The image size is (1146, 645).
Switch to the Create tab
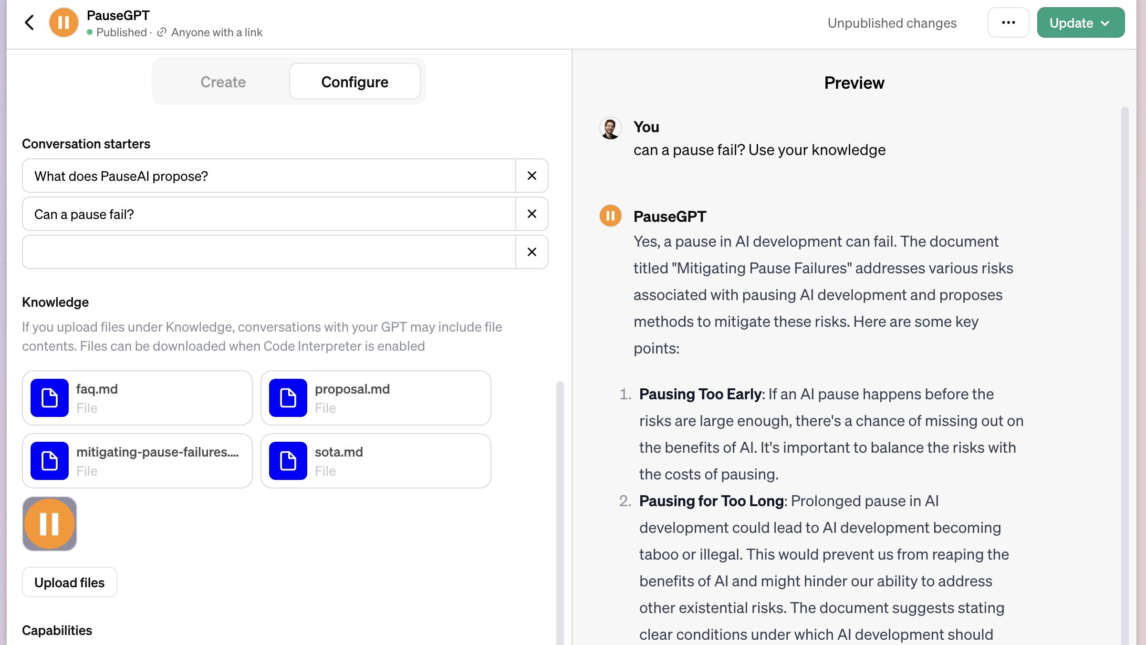coord(223,82)
